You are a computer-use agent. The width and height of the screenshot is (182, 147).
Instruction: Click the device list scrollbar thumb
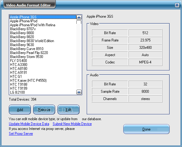click(x=79, y=22)
